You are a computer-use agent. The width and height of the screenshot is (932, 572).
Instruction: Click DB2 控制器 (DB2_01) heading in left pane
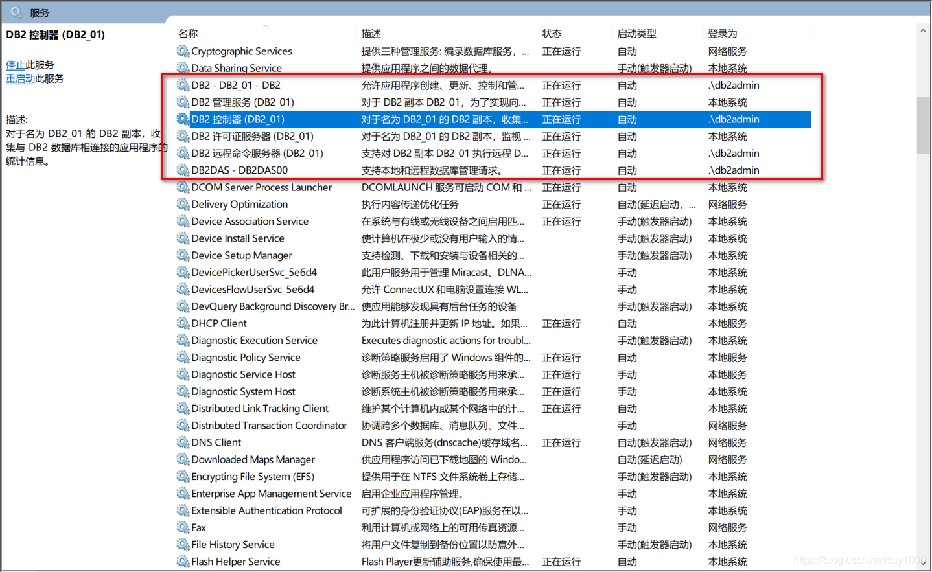coord(55,34)
